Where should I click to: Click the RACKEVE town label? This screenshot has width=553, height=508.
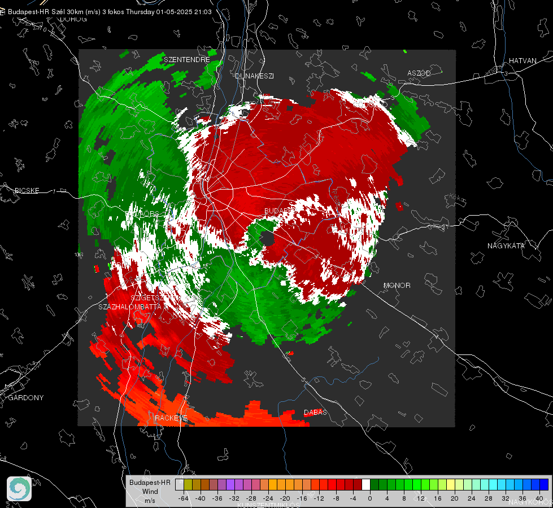pyautogui.click(x=171, y=418)
